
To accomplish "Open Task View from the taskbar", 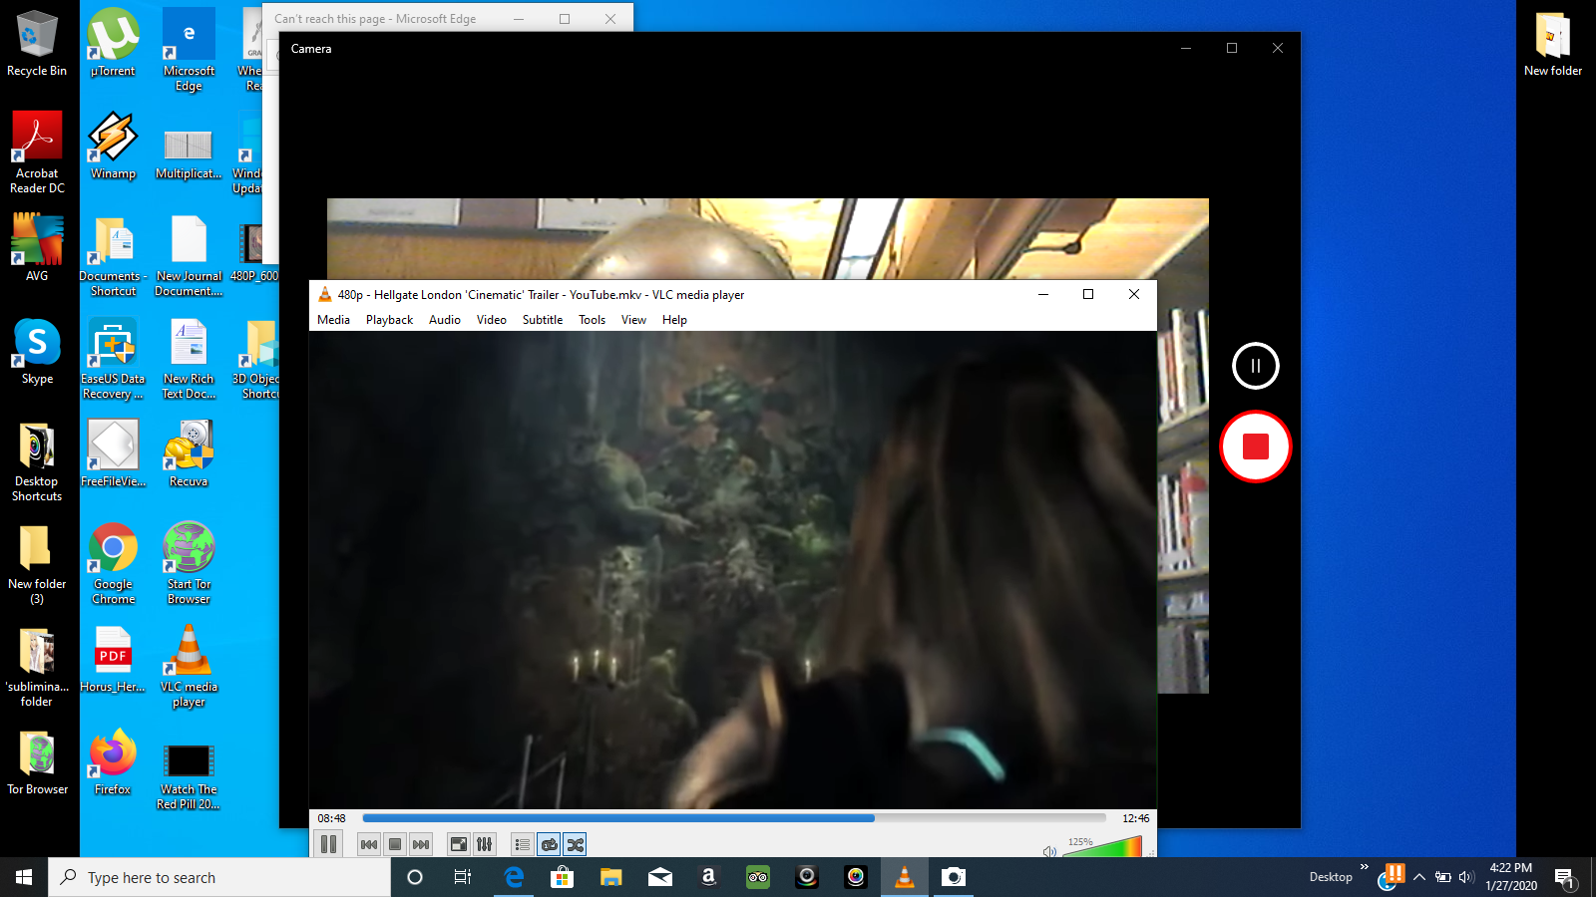I will click(463, 877).
